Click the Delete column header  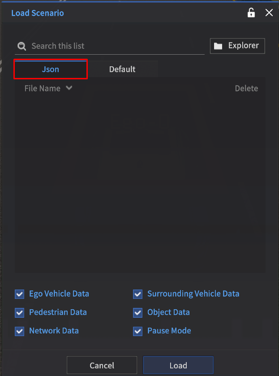[246, 89]
